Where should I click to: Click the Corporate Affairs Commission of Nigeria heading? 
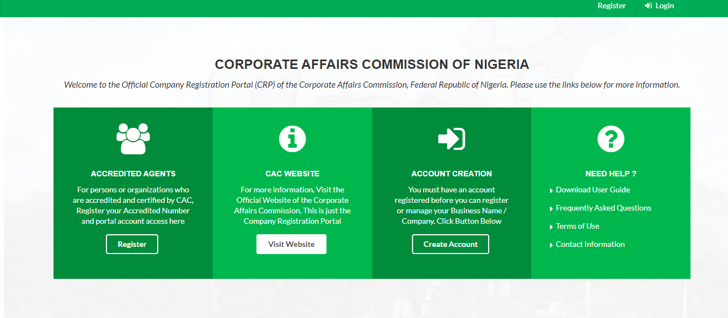(x=372, y=65)
